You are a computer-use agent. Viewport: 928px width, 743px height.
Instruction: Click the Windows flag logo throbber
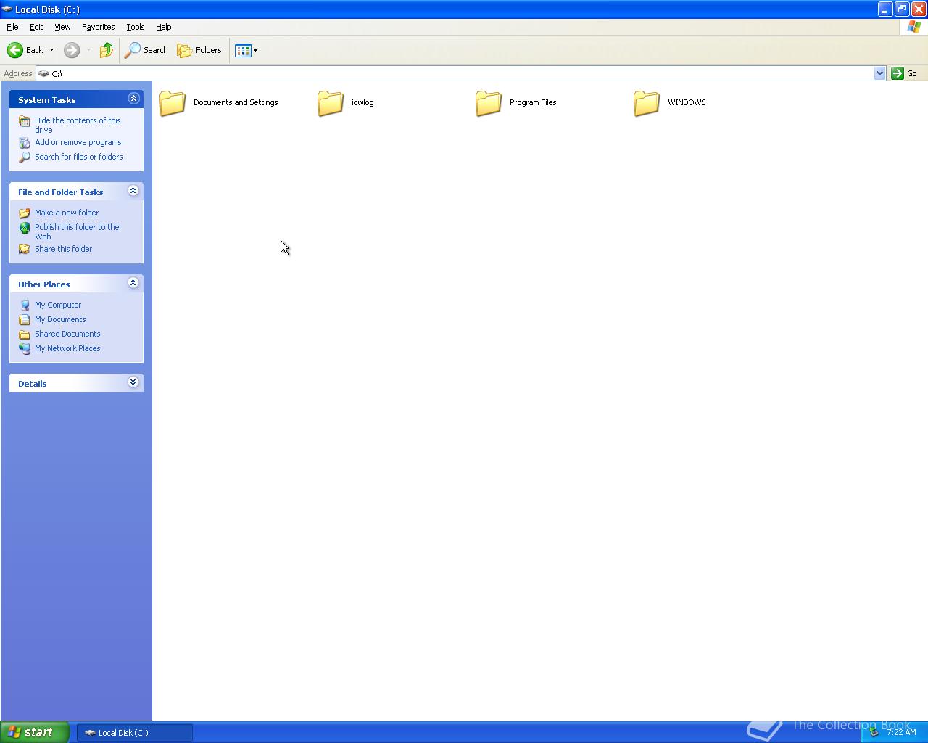point(914,27)
